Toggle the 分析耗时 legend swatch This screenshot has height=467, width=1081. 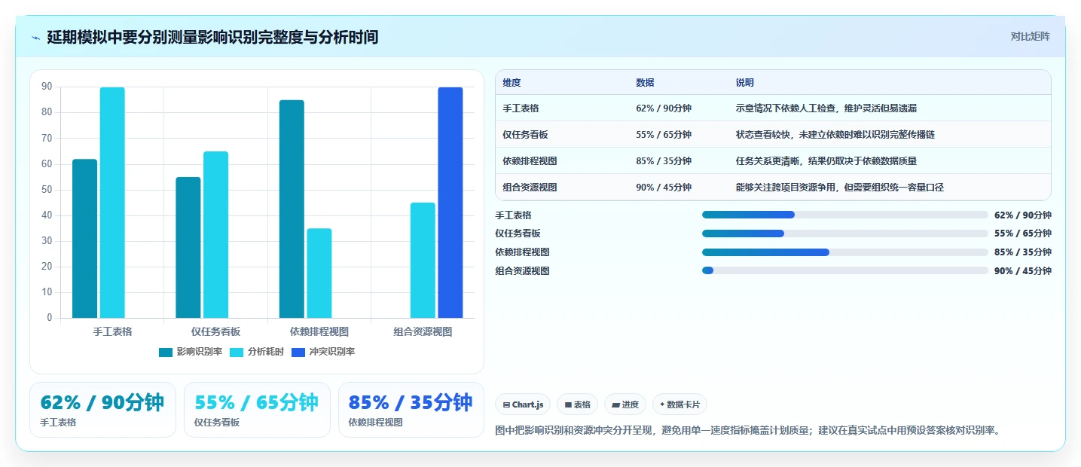[237, 353]
